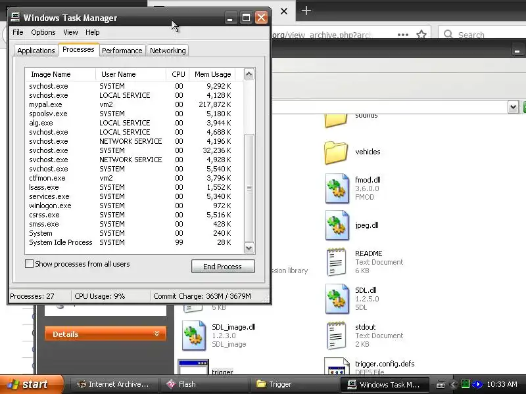Collapse the Details panel chevron

click(156, 334)
